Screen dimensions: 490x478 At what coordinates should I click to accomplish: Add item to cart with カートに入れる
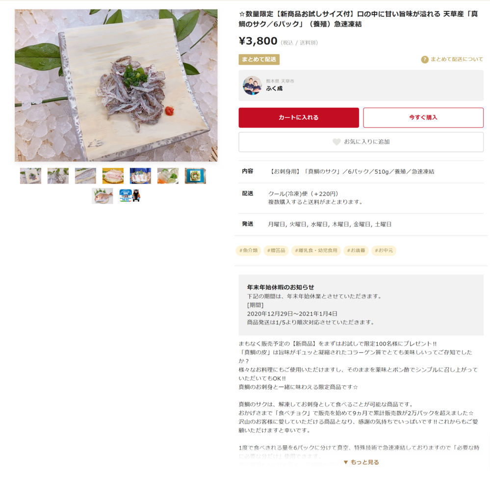coord(299,118)
